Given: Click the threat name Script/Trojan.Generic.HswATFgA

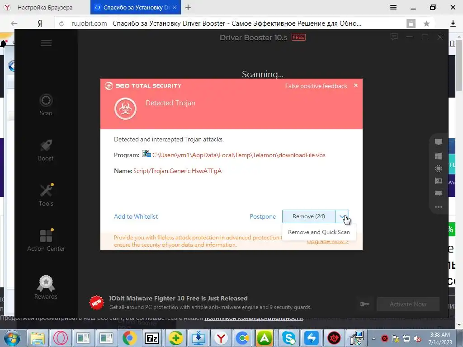Looking at the screenshot, I should 177,171.
